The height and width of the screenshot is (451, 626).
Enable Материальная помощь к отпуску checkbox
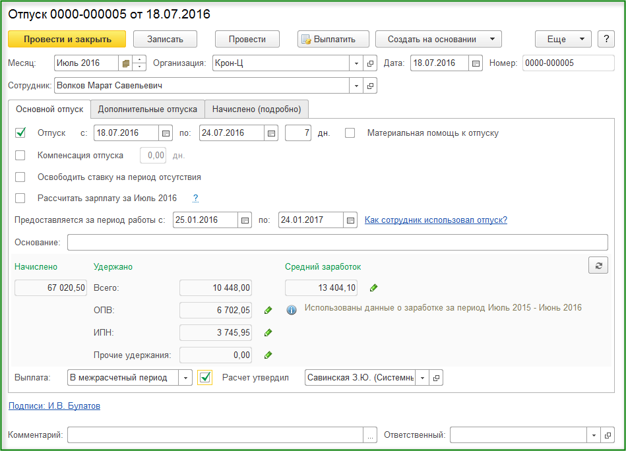[350, 133]
